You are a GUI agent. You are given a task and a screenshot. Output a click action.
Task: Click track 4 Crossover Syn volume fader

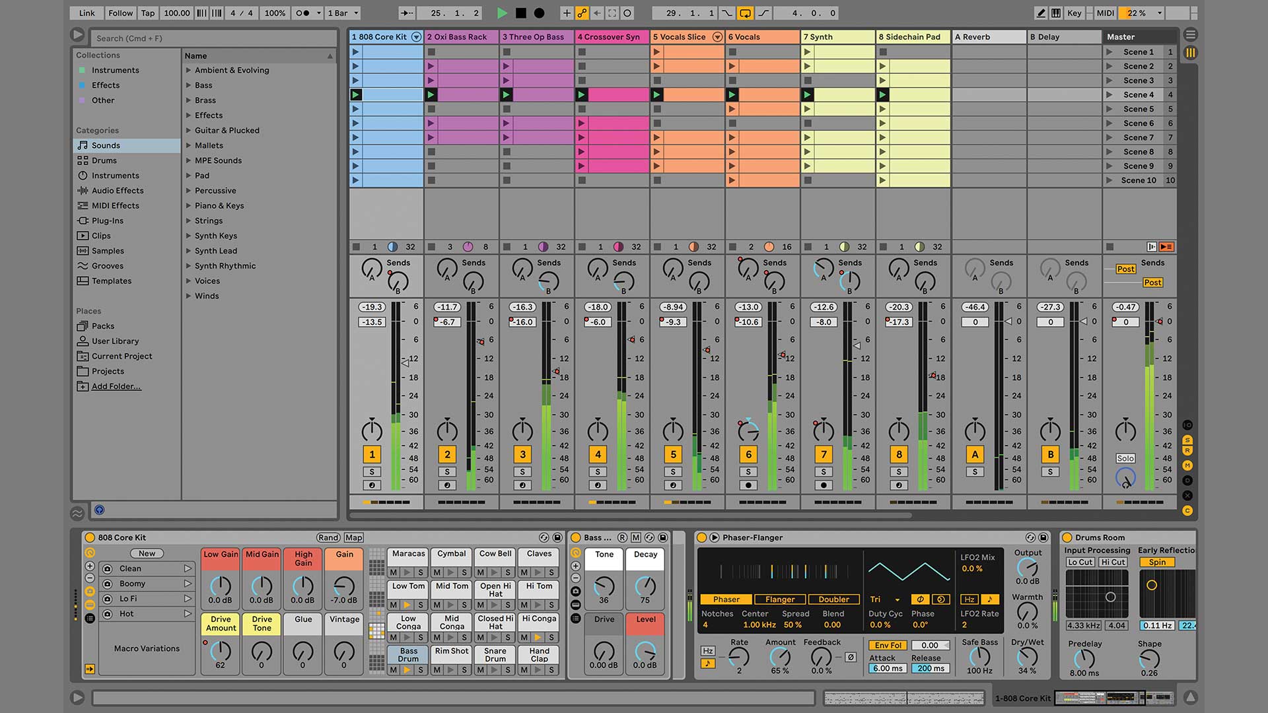pos(632,339)
